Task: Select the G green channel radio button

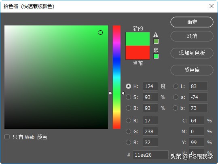Action: (x=128, y=131)
